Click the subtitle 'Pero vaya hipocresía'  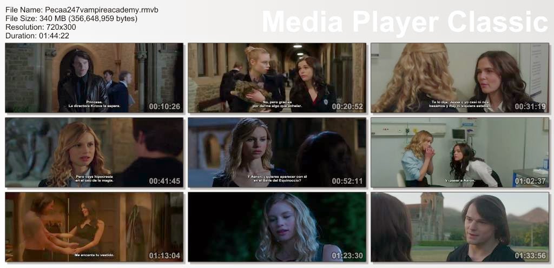pos(94,176)
